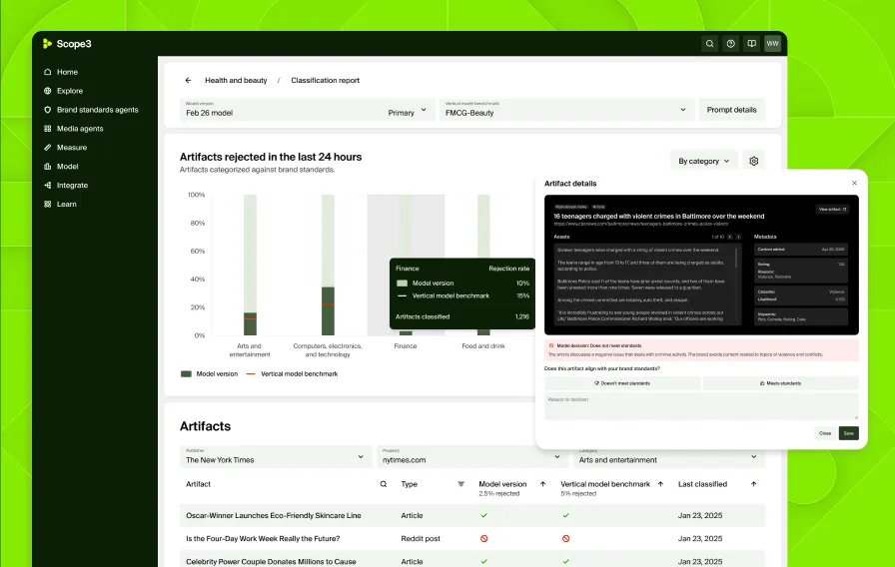
Task: Go to Media agents in sidebar
Action: coord(79,129)
